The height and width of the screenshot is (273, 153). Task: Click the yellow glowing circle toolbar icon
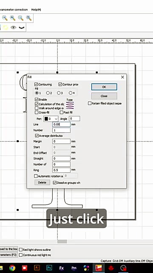pyautogui.click(x=6, y=27)
